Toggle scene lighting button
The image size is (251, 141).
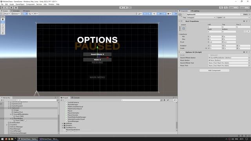tap(149, 14)
